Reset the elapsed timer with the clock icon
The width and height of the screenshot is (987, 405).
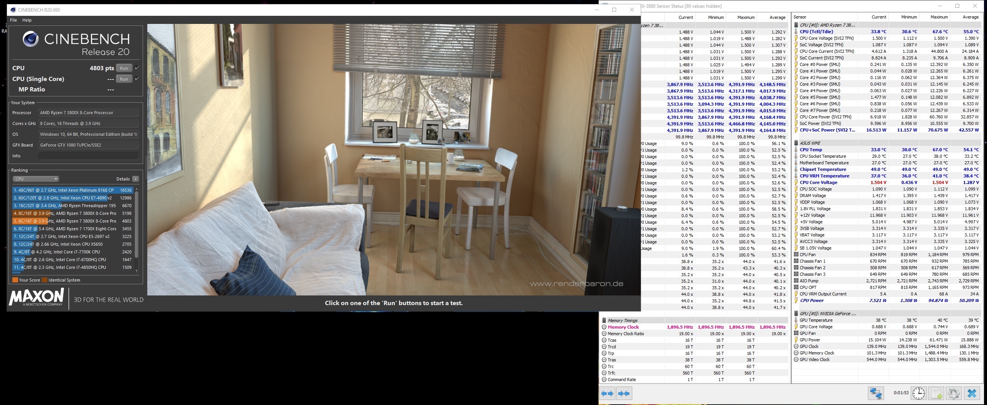pyautogui.click(x=919, y=393)
